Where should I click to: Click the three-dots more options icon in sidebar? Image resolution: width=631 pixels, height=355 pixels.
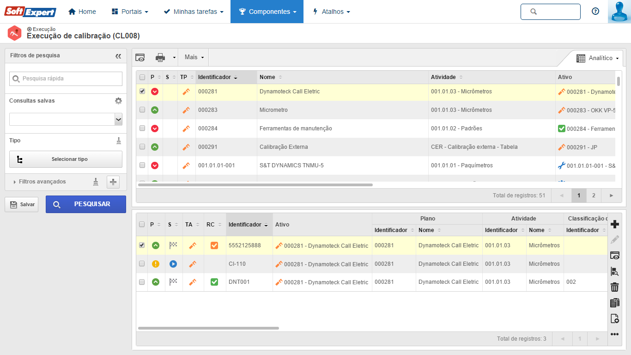click(614, 334)
